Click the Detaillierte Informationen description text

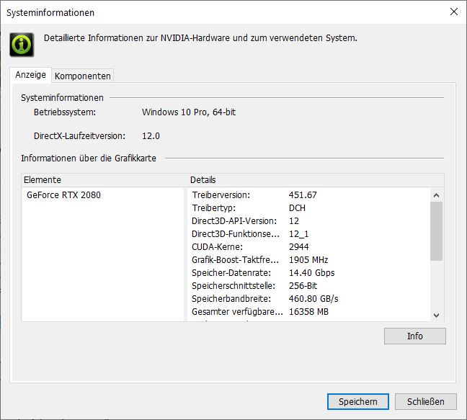point(200,38)
